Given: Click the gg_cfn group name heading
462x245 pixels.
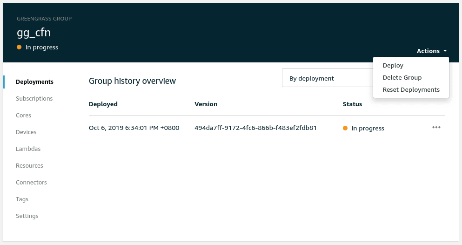Looking at the screenshot, I should (33, 33).
